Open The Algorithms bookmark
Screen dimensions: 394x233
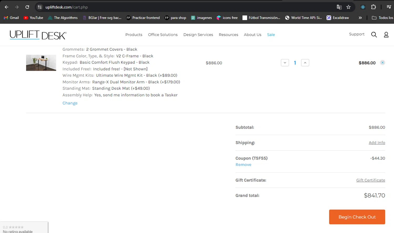click(63, 18)
